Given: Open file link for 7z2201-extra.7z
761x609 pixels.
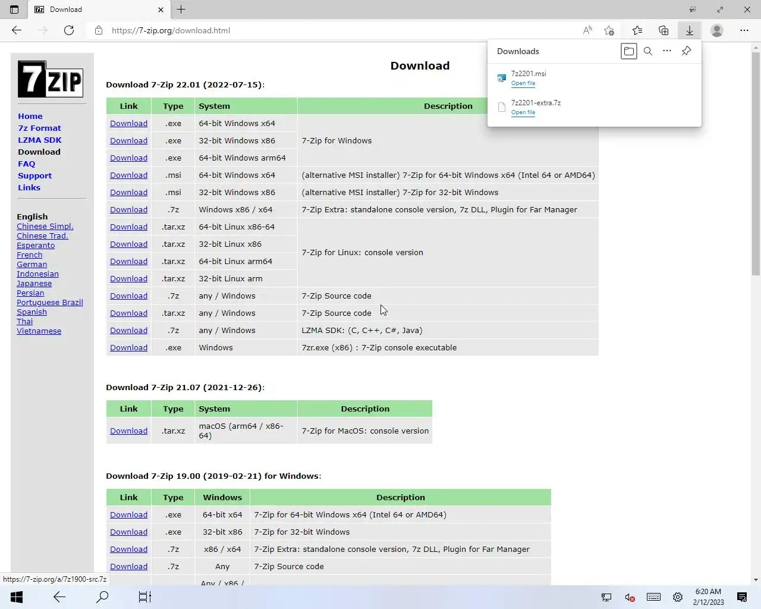Looking at the screenshot, I should tap(523, 112).
